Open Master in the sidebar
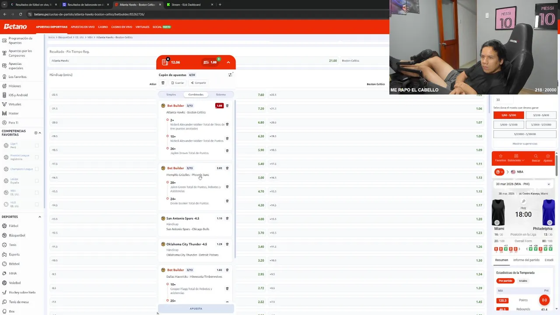560x315 pixels. coord(14,113)
